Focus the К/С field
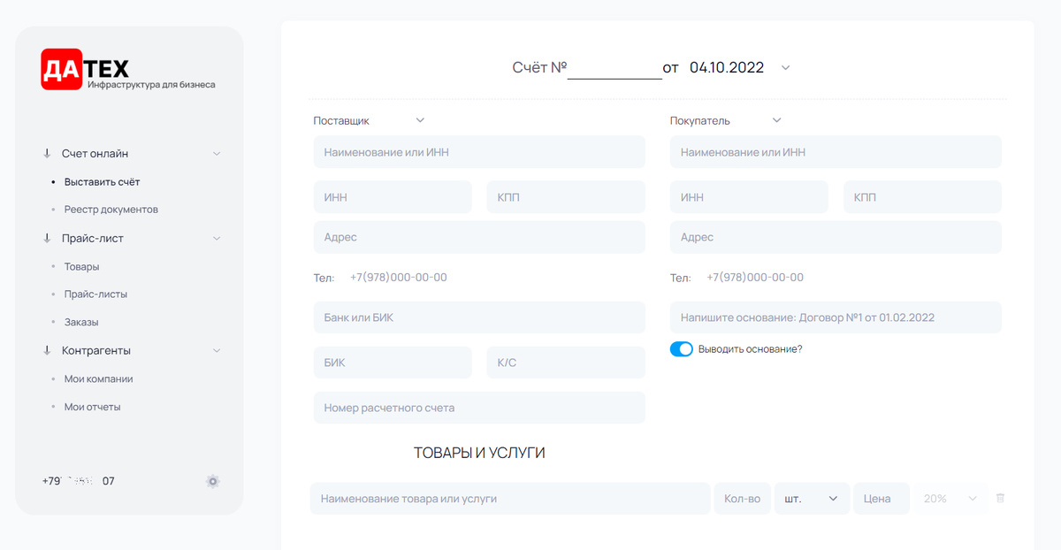The height and width of the screenshot is (550, 1061). [x=566, y=363]
